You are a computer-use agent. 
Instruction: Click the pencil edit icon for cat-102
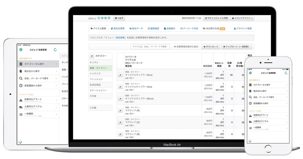click(120, 87)
